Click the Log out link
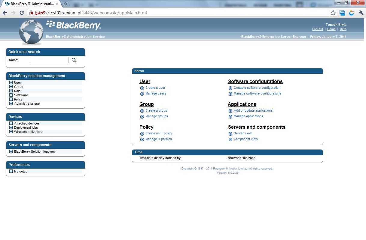Image resolution: width=366 pixels, height=240 pixels. pos(318,29)
